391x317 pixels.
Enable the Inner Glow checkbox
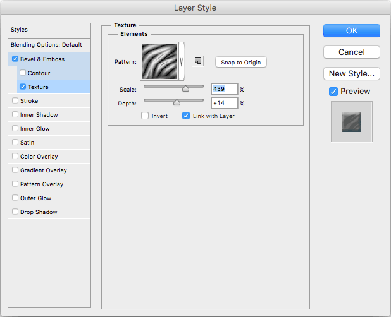15,128
